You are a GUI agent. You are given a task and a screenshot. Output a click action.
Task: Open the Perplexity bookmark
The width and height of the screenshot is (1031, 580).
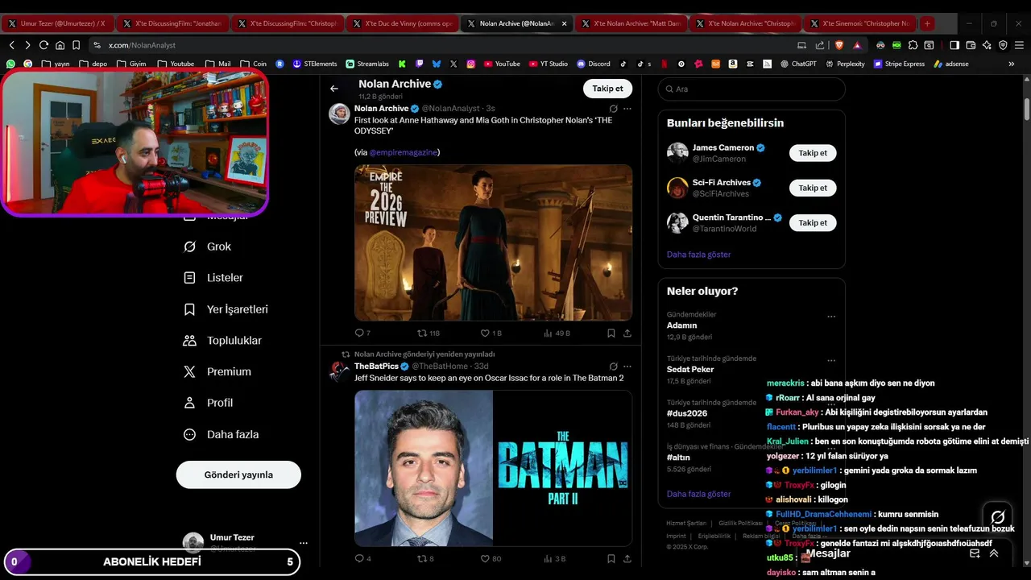point(845,64)
